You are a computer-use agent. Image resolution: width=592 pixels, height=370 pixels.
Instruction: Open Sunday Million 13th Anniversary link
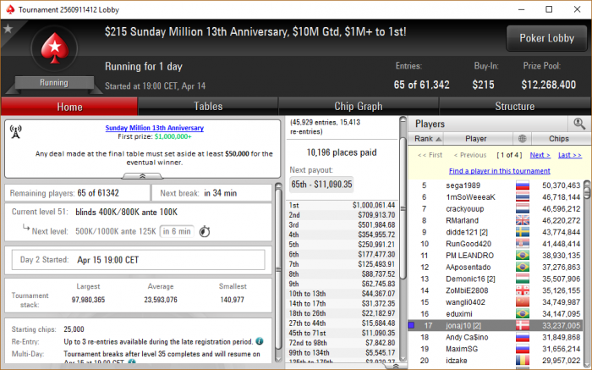click(x=155, y=128)
